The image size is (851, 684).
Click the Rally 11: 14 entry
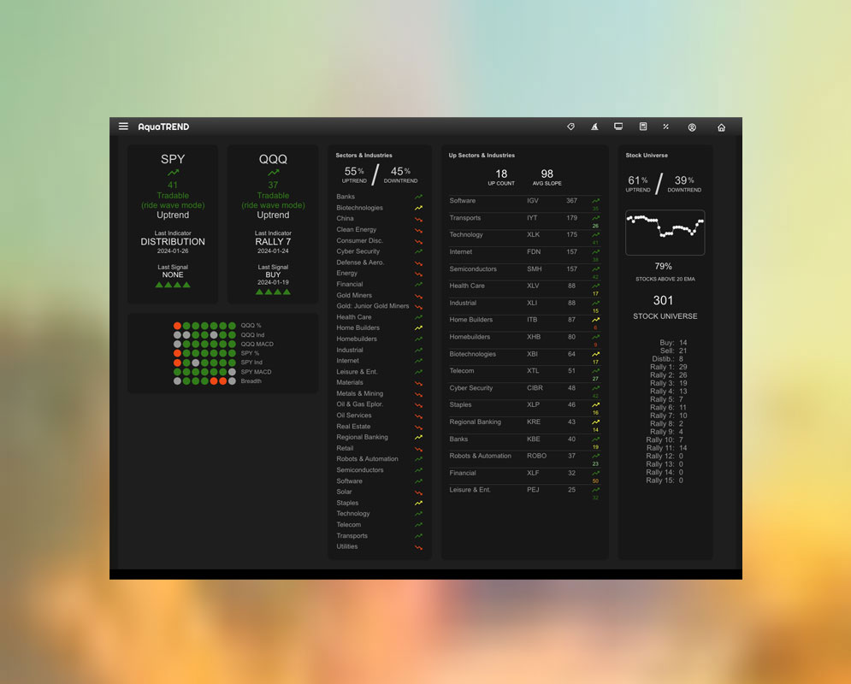(666, 448)
